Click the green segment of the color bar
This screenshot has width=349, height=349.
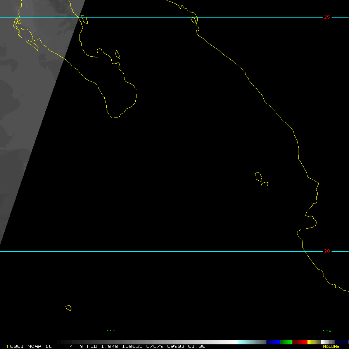point(286,342)
